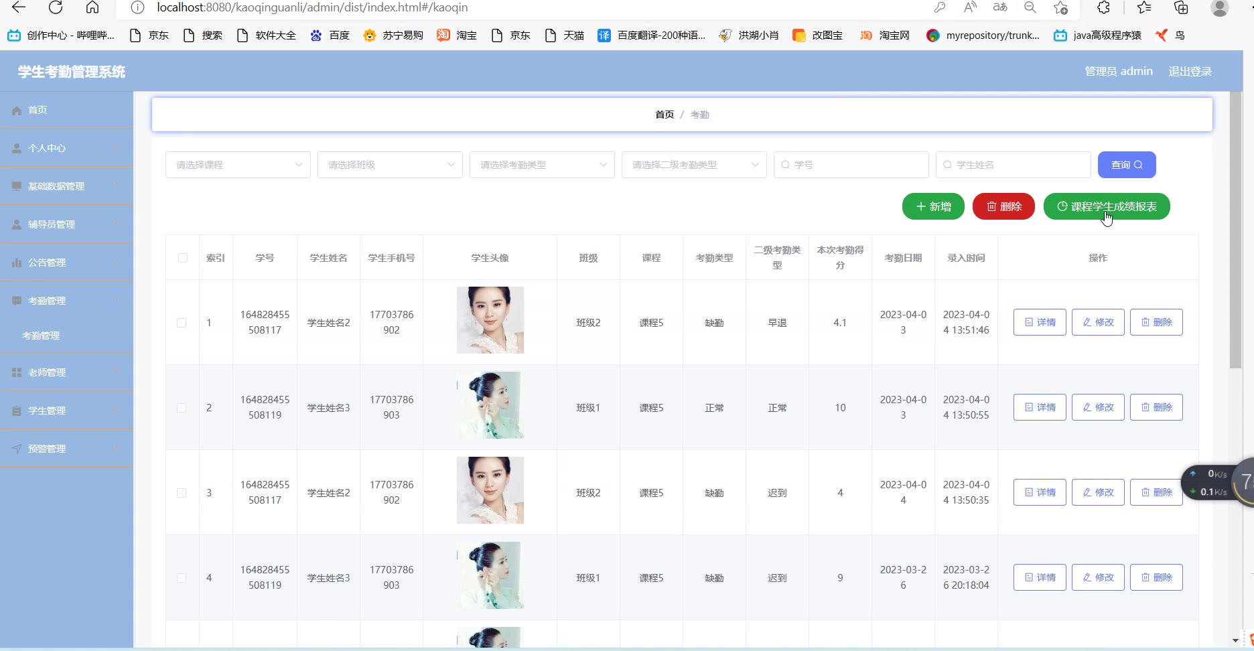
Task: Open 请选择考勤类型 dropdown
Action: click(x=542, y=165)
